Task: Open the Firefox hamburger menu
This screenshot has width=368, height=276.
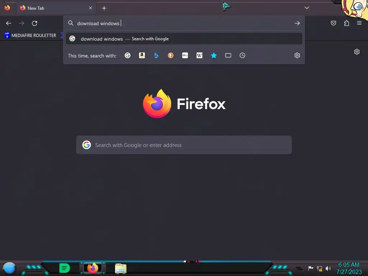Action: (359, 23)
